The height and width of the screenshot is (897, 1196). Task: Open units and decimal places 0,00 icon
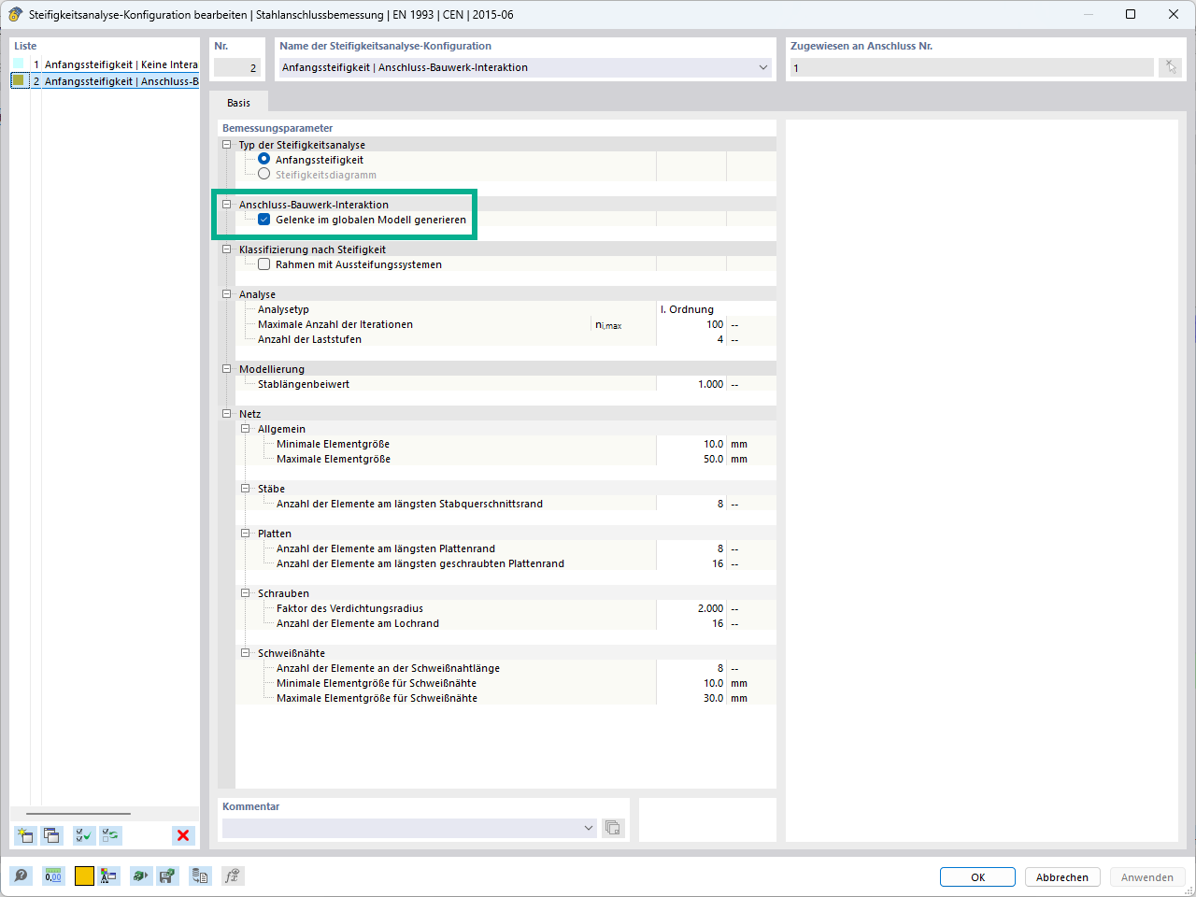[53, 876]
